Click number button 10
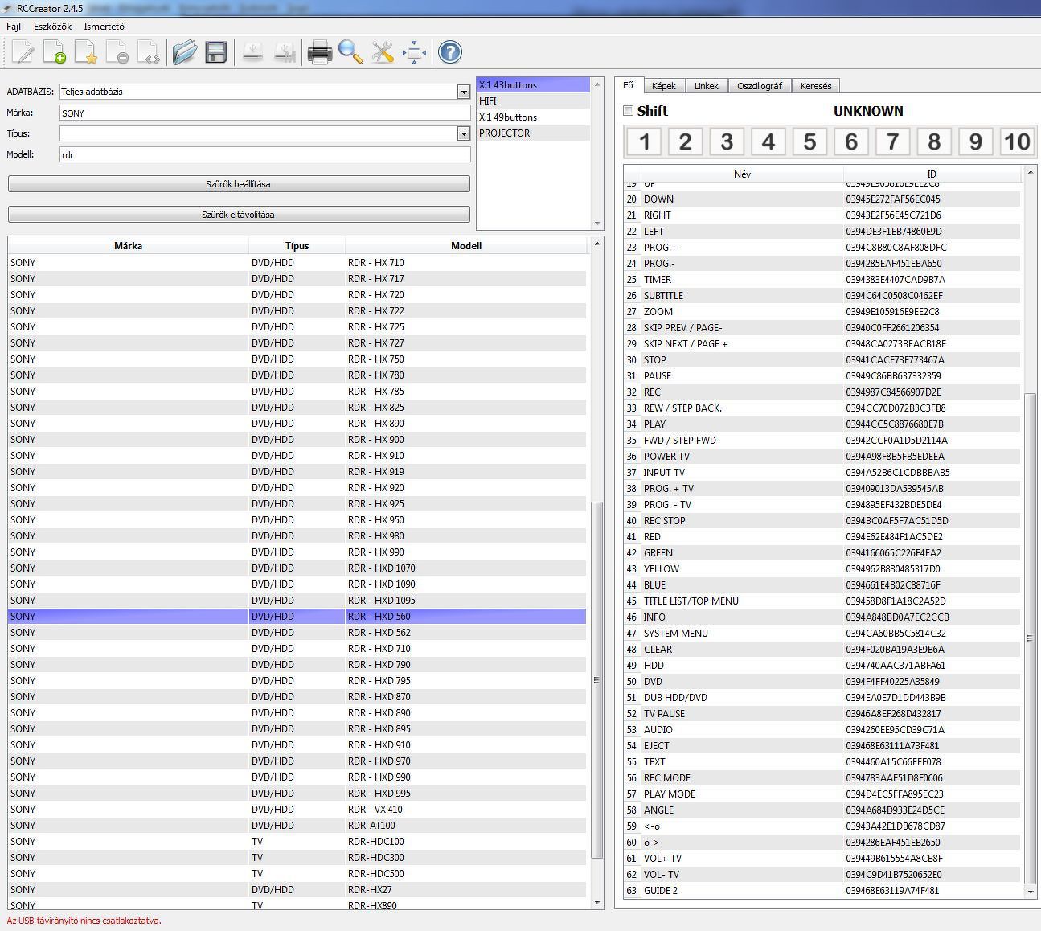This screenshot has height=931, width=1041. point(1017,141)
